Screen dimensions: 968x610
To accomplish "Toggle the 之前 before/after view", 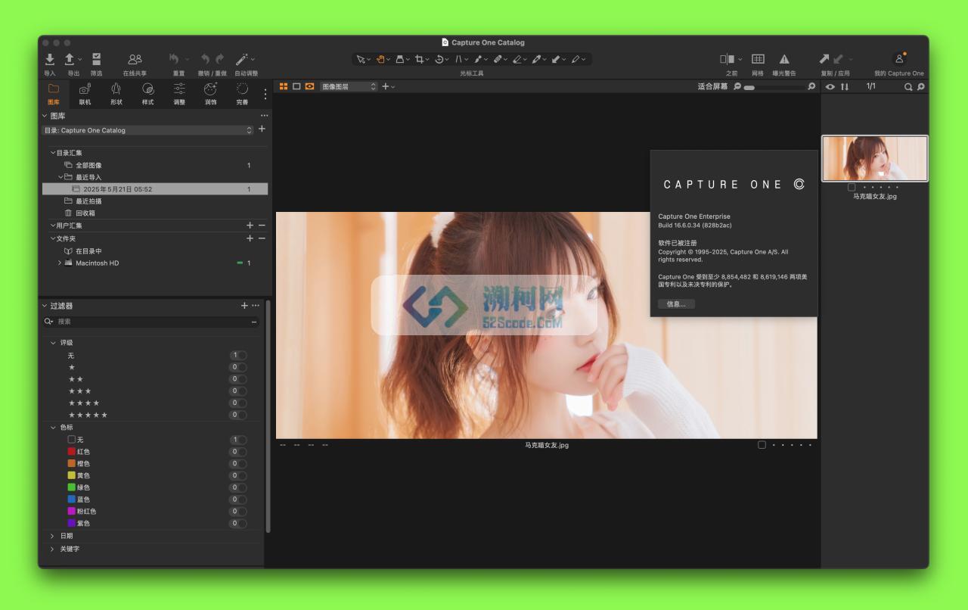I will point(727,59).
